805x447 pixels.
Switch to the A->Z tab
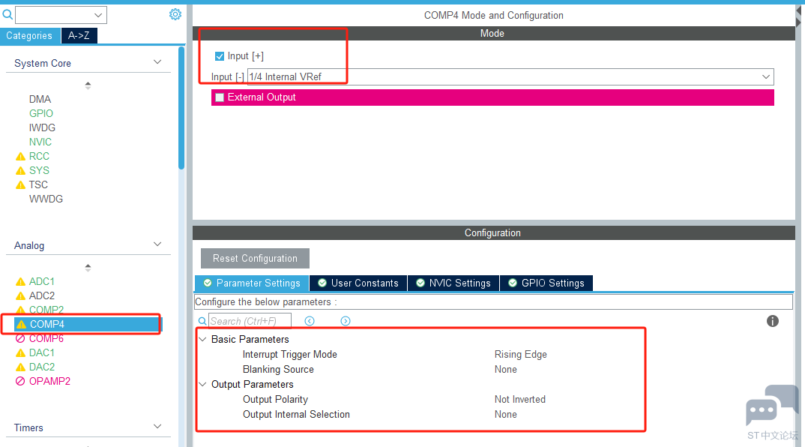79,35
